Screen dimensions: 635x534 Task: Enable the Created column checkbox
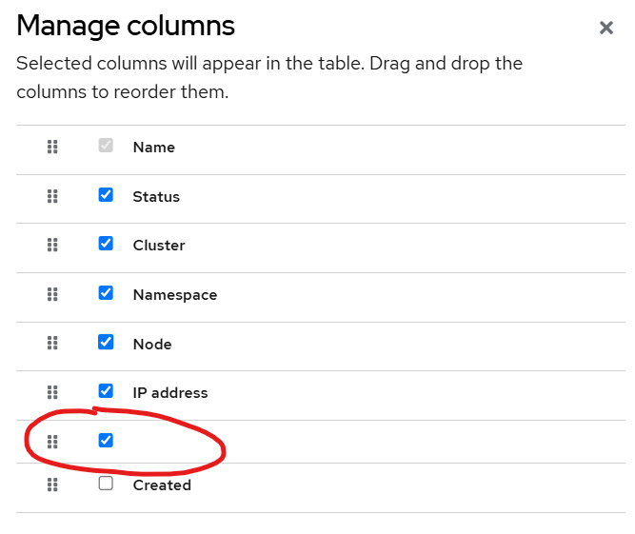point(106,483)
